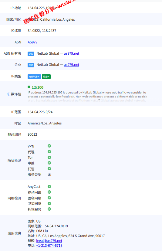
Task: Click the 时区 row label
Action: tap(18, 123)
